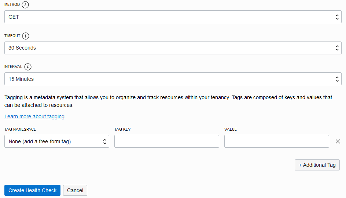Image resolution: width=346 pixels, height=198 pixels.
Task: Open the INTERVAL information tooltip icon
Action: click(x=28, y=67)
